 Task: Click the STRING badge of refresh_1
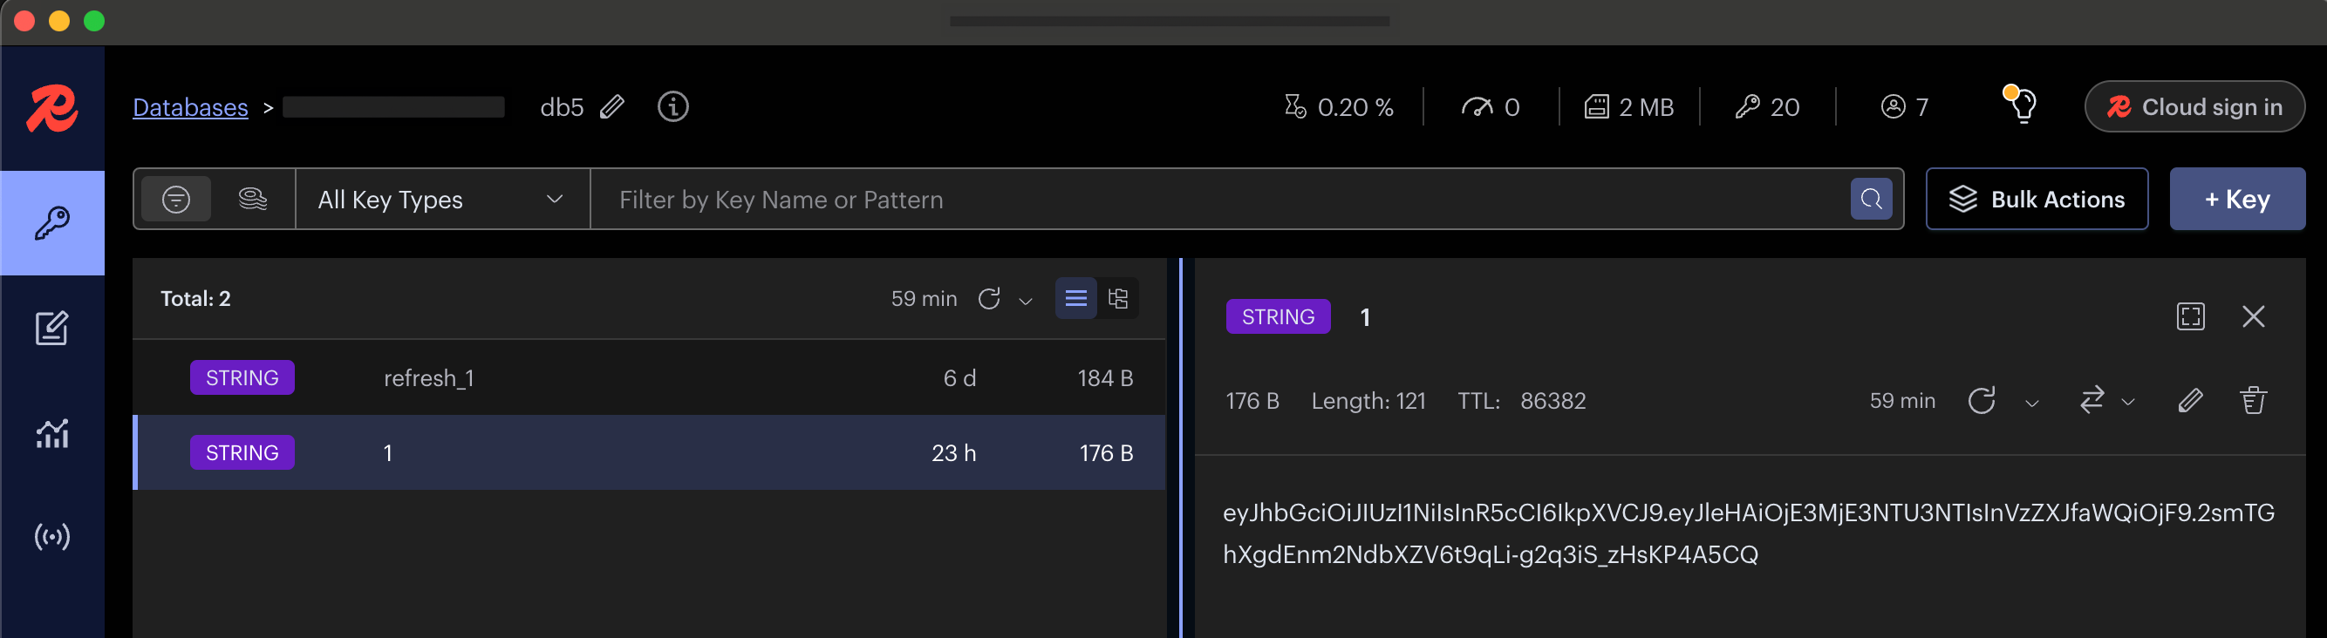pyautogui.click(x=242, y=377)
